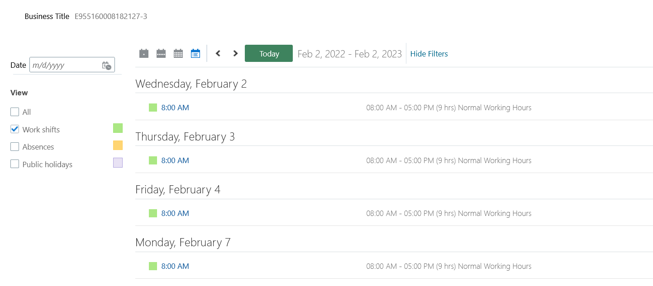This screenshot has height=286, width=653.
Task: Open the 8:00 AM shift on Monday, February 7
Action: (175, 266)
